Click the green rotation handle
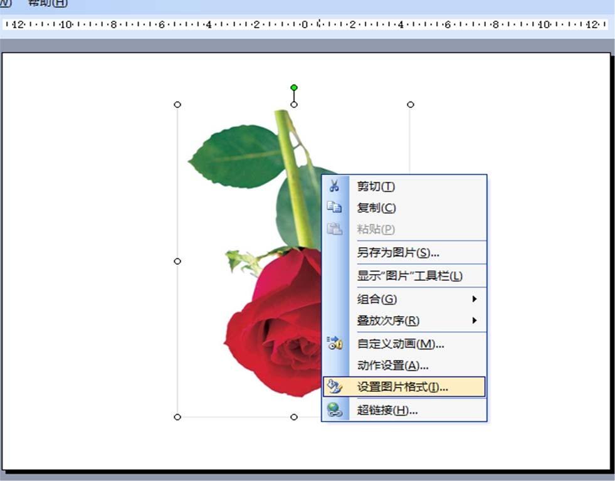 (x=293, y=87)
